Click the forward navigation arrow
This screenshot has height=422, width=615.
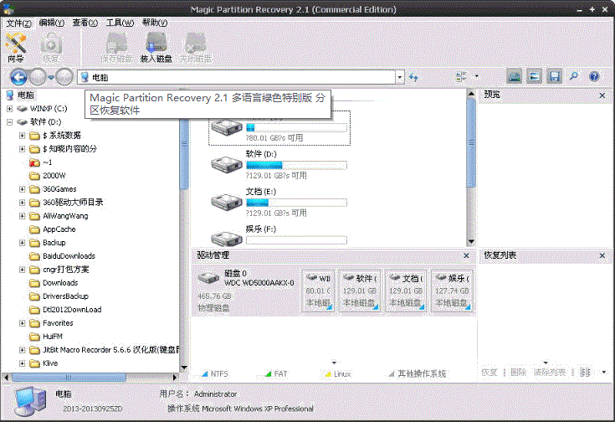(38, 77)
